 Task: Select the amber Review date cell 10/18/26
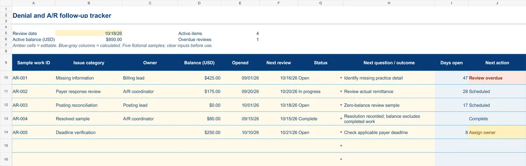[x=89, y=33]
